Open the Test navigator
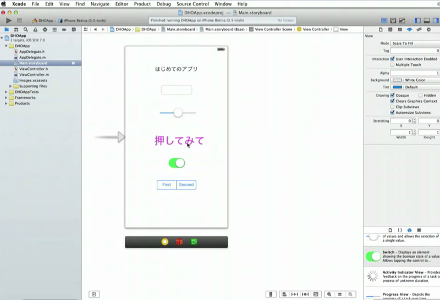This screenshot has width=440, height=300. tap(45, 30)
